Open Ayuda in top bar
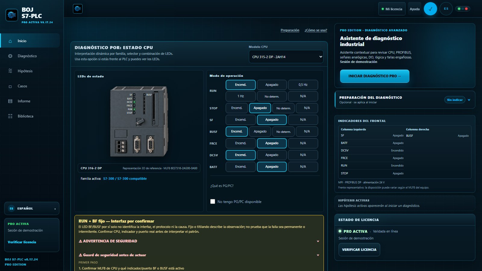482x271 pixels. [415, 9]
